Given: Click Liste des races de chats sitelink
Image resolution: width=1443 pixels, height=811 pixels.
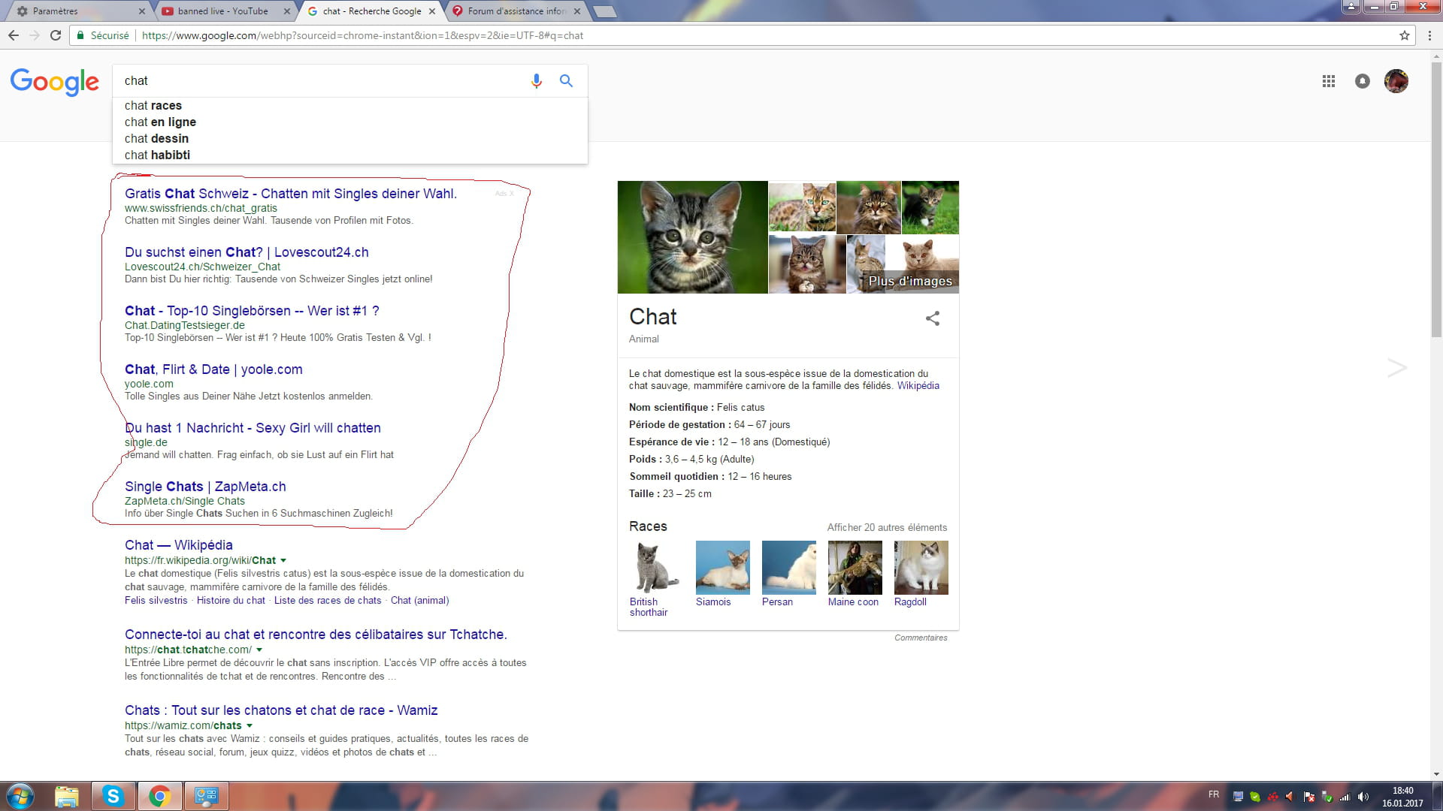Looking at the screenshot, I should (x=328, y=600).
